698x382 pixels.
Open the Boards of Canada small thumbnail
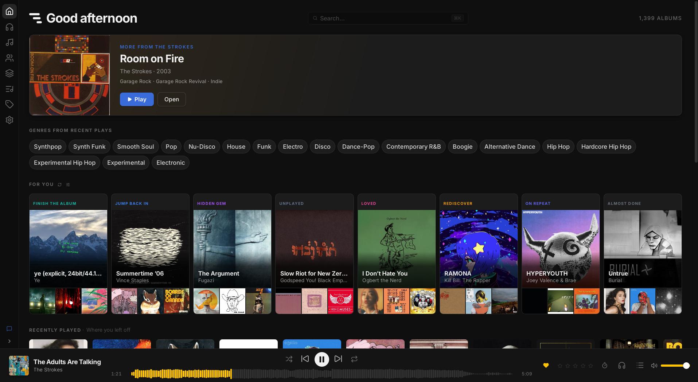(176, 301)
